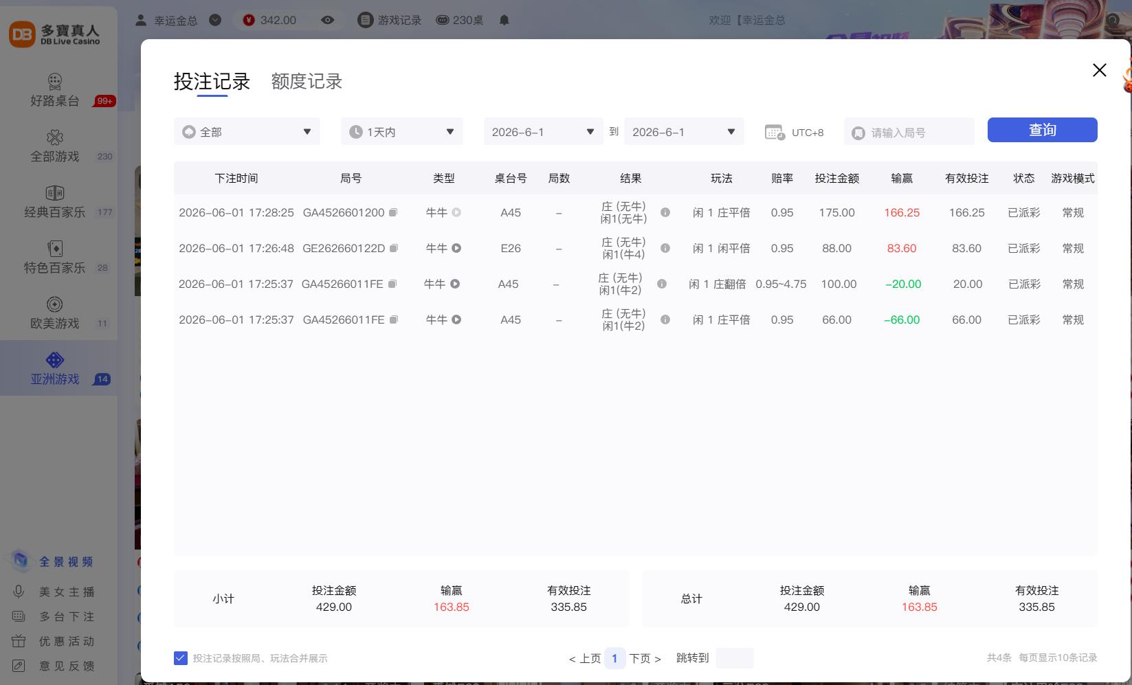Click the 342.00 balance display

coord(278,20)
